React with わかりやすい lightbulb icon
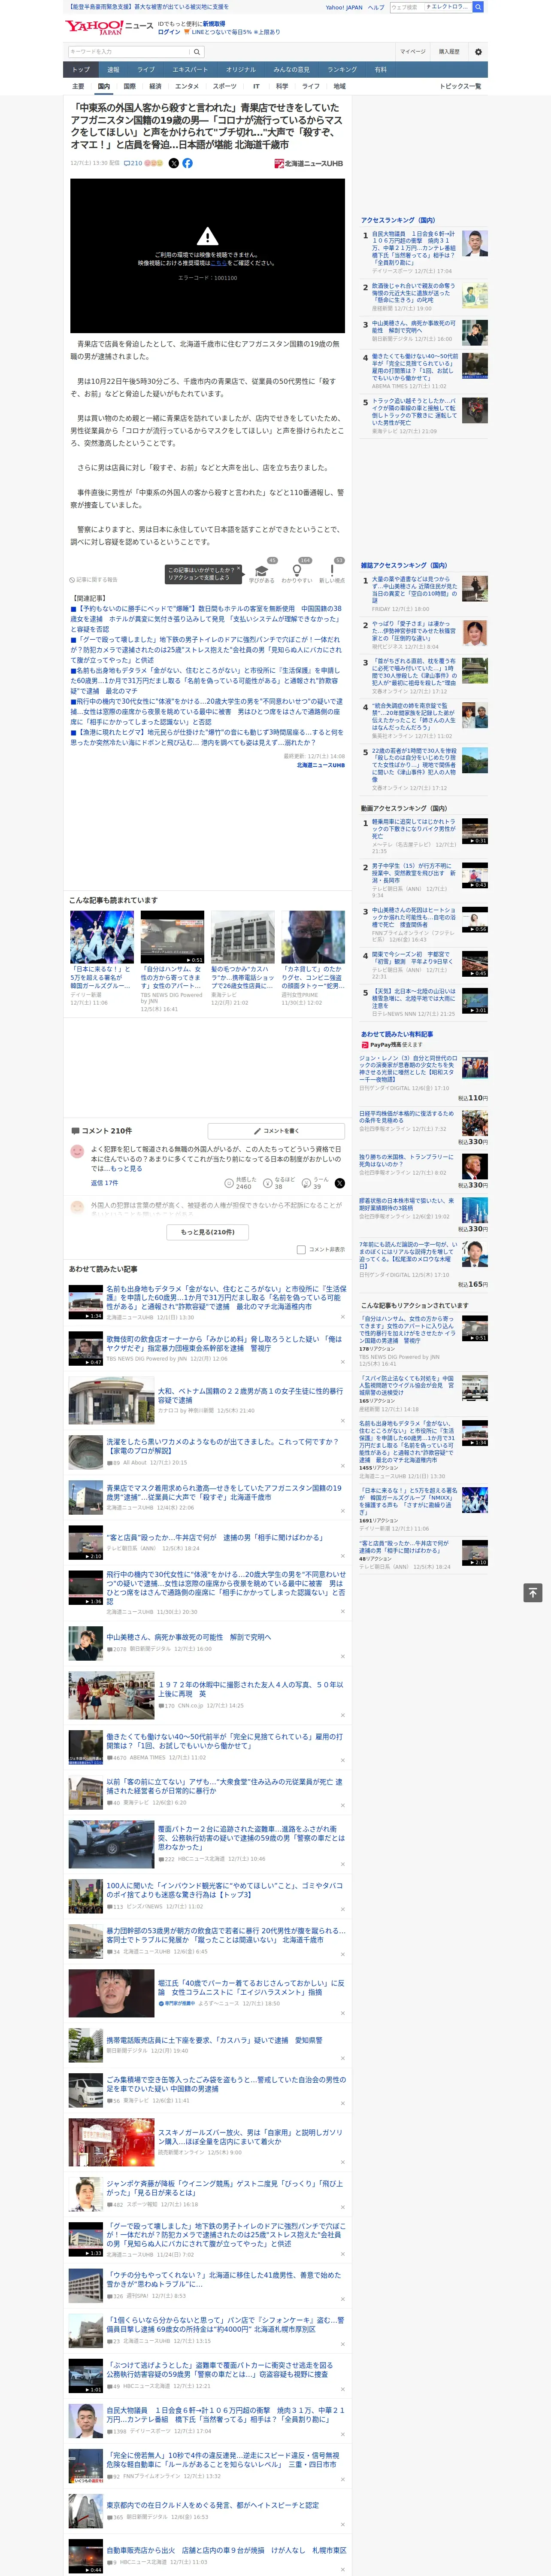The image size is (551, 2576). 297,570
